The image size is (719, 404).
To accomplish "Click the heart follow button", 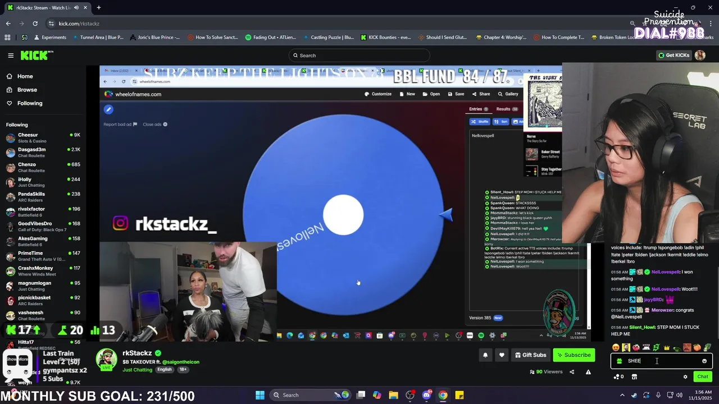I will click(502, 355).
